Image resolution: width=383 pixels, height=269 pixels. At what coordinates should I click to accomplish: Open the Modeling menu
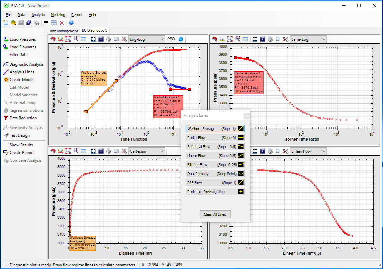[x=58, y=15]
